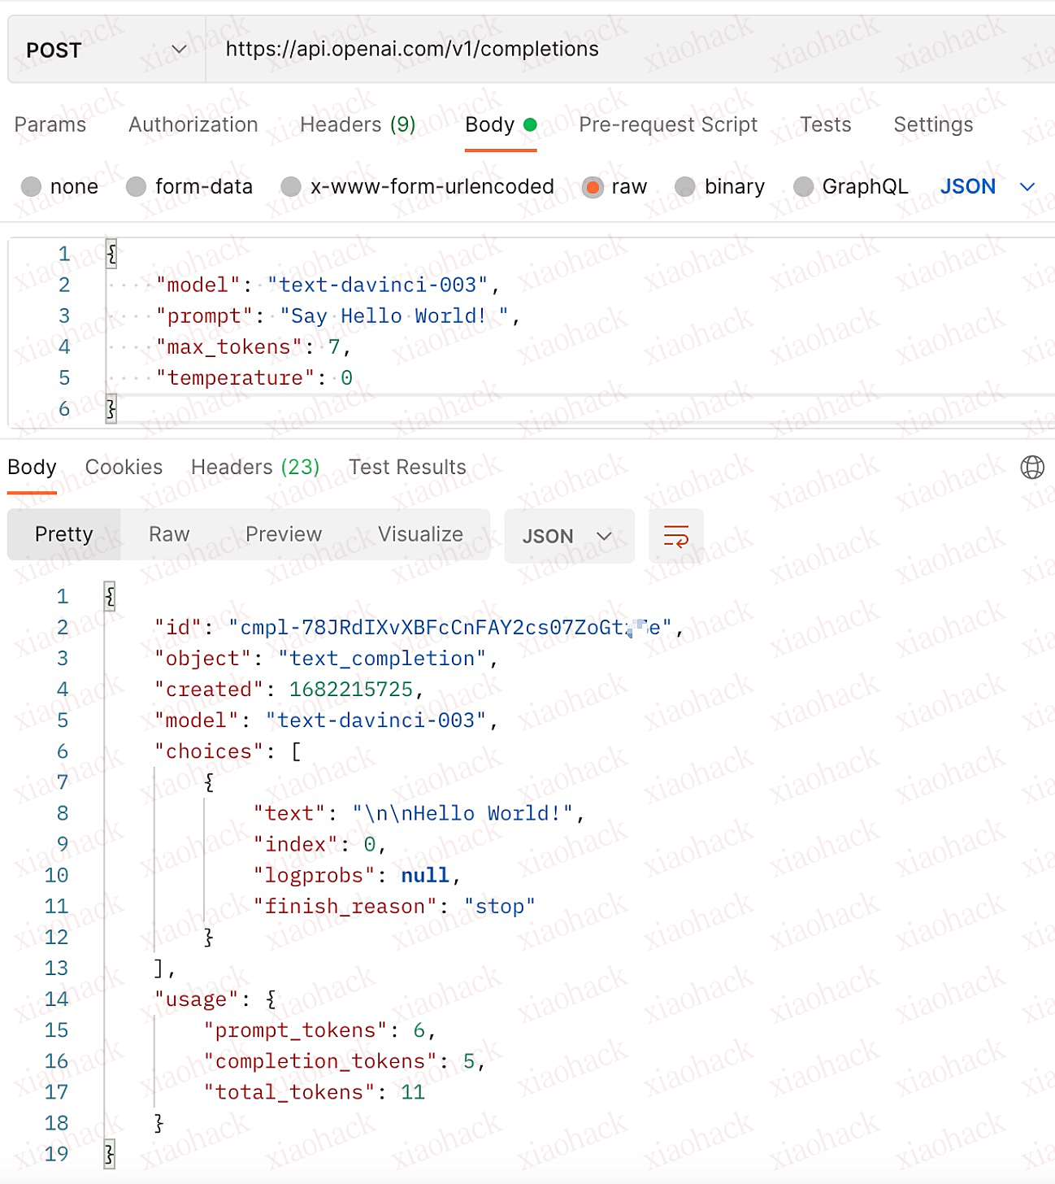This screenshot has height=1184, width=1055.
Task: Switch to the Authorization tab
Action: (193, 124)
